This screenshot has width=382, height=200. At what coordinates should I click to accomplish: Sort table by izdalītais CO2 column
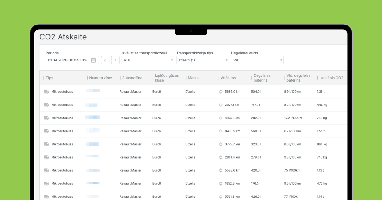(330, 78)
